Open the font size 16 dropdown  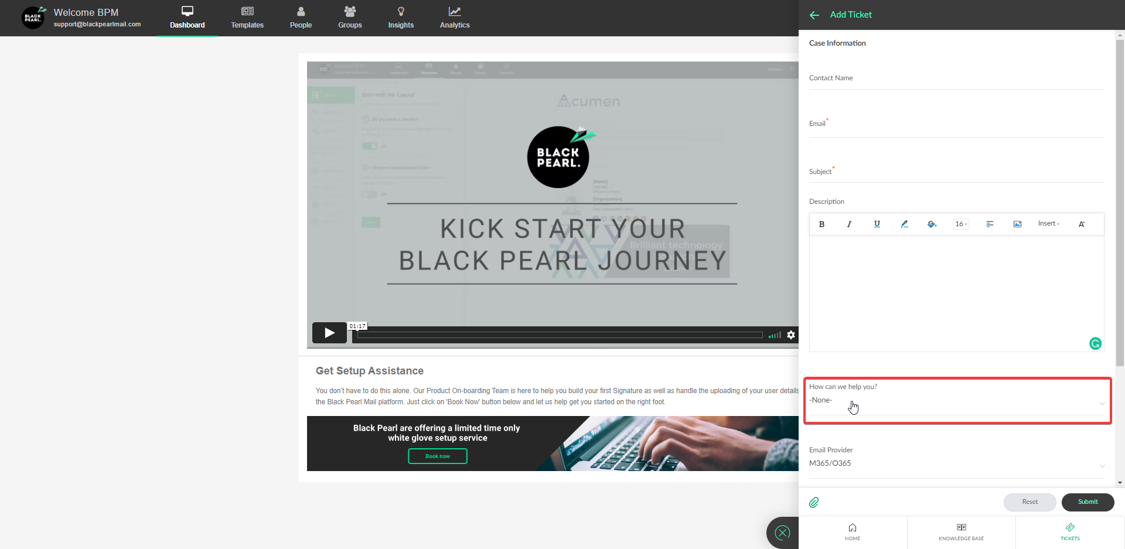[x=961, y=224]
